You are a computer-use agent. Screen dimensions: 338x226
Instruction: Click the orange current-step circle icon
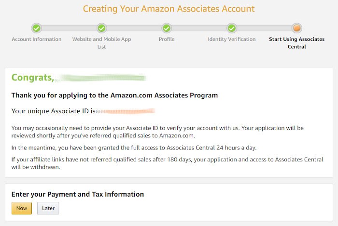pyautogui.click(x=296, y=28)
